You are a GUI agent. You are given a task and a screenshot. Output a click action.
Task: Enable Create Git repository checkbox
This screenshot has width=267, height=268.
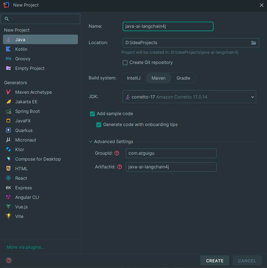point(125,62)
